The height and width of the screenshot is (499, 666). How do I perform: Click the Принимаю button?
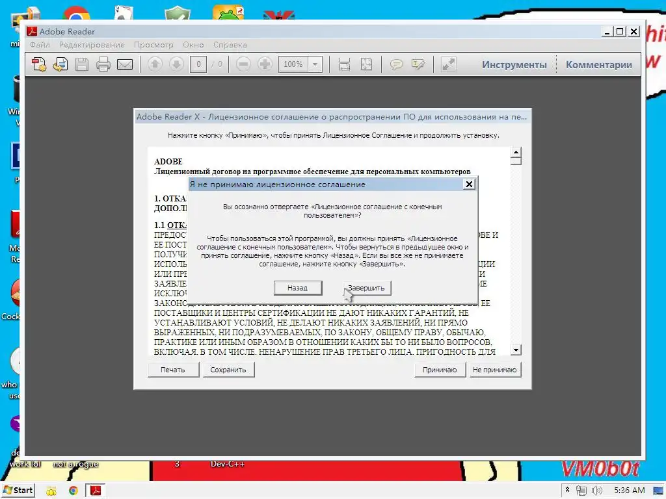coord(440,370)
